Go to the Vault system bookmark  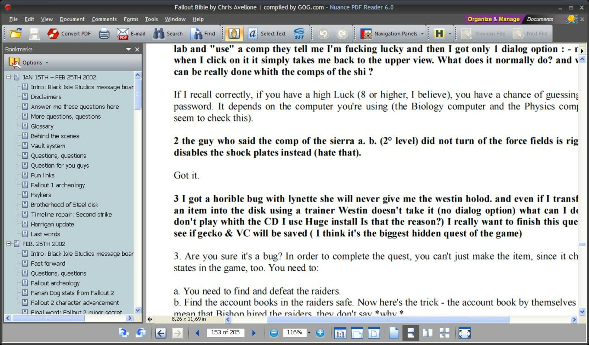(x=48, y=146)
